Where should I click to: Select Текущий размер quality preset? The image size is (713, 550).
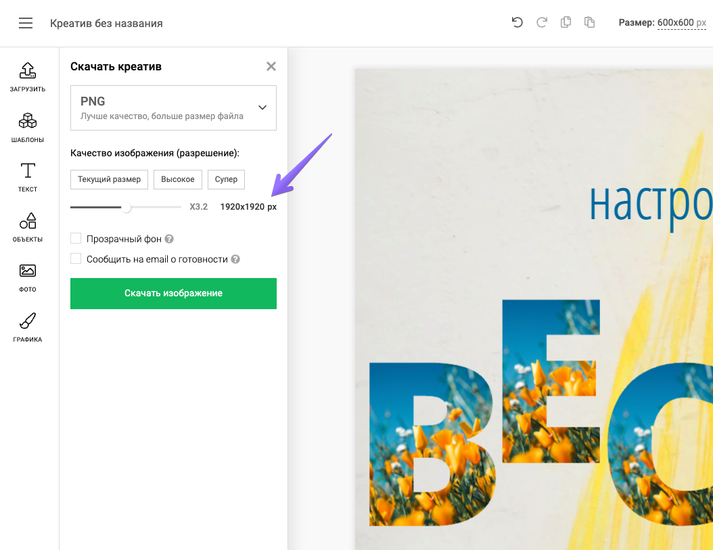[x=109, y=179]
